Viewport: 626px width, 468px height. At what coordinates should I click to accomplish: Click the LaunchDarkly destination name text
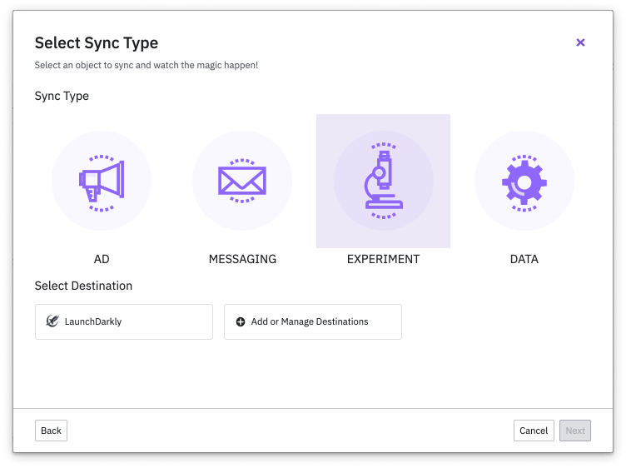(x=93, y=321)
